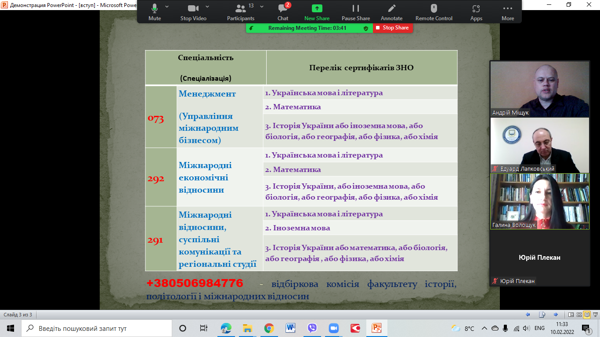Switch to Slide Sorter view in status bar
Viewport: 600px width, 337px height.
click(x=579, y=315)
